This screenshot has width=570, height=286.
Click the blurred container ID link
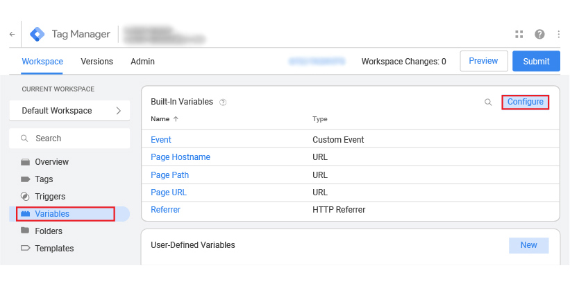(x=317, y=62)
